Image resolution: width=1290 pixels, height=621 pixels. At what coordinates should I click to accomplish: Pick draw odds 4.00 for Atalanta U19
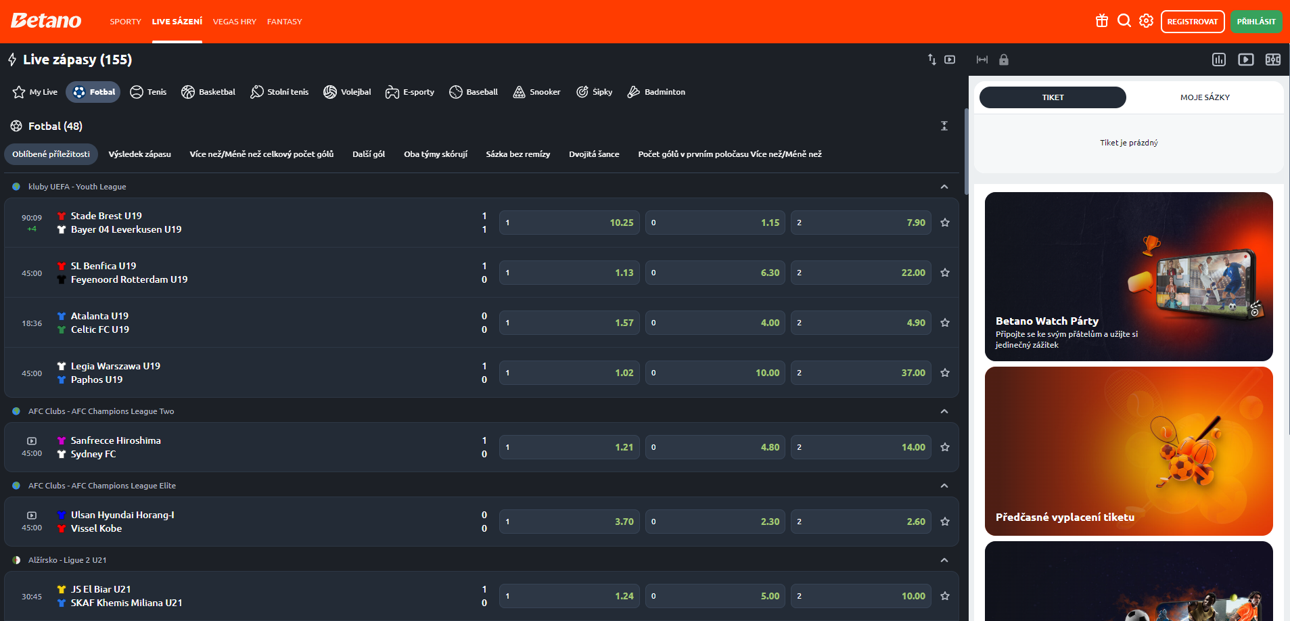[715, 323]
